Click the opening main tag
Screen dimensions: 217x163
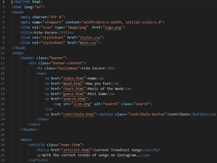(26, 140)
